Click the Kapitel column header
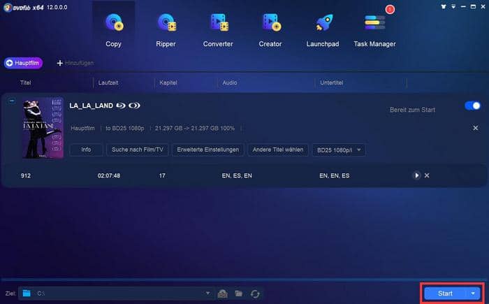Image resolution: width=489 pixels, height=304 pixels. (x=168, y=82)
